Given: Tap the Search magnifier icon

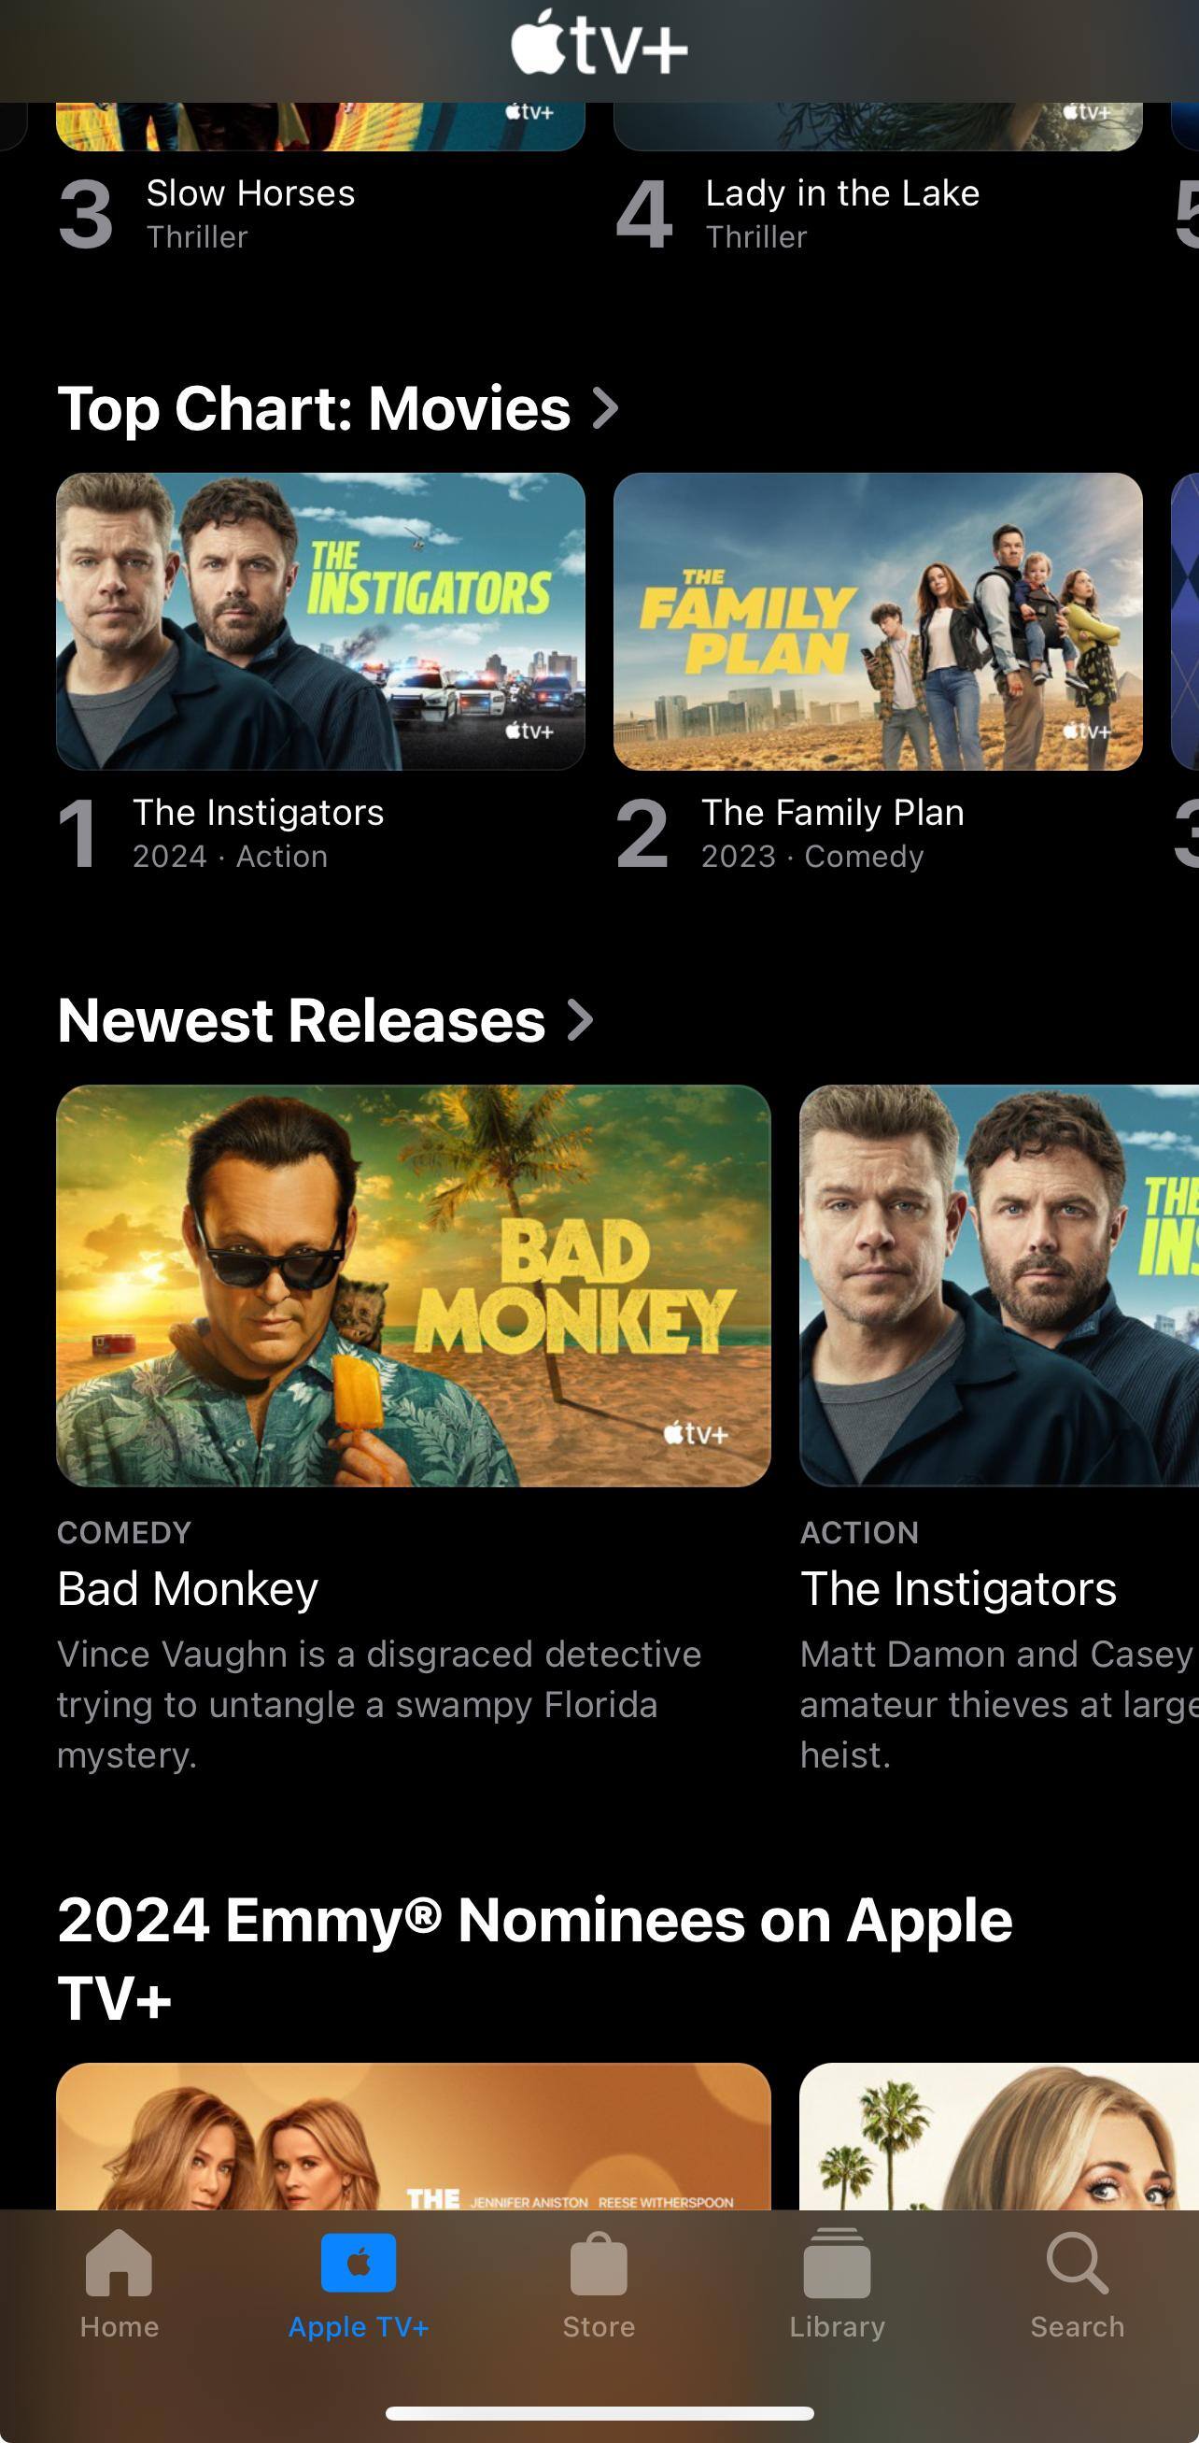Looking at the screenshot, I should 1078,2263.
